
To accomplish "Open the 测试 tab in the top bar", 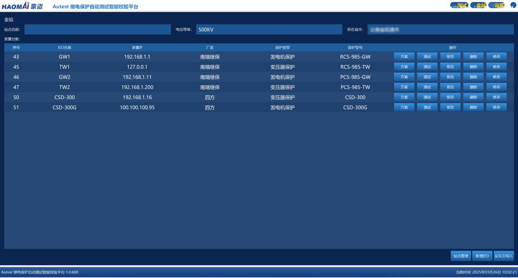I will (x=460, y=6).
